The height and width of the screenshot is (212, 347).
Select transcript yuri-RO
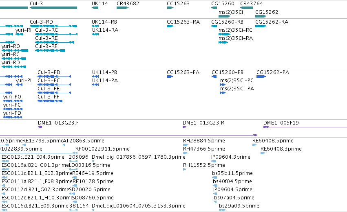click(11, 46)
